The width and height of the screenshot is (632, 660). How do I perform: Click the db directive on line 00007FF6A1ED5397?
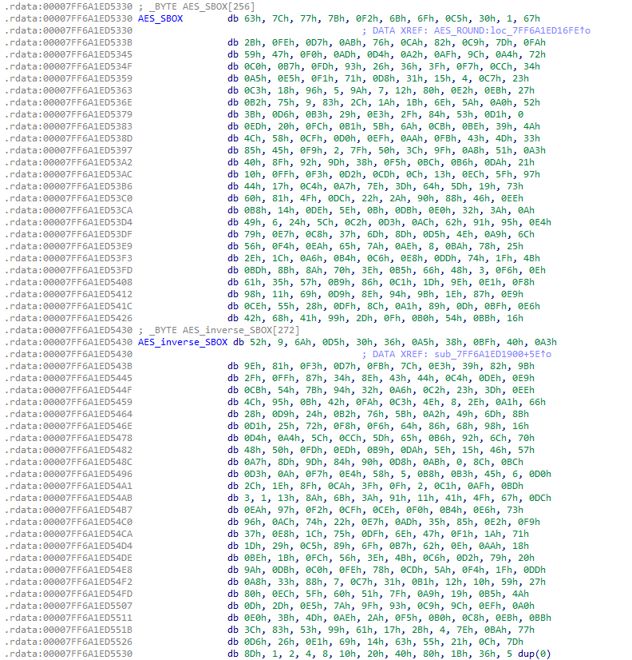pyautogui.click(x=232, y=150)
